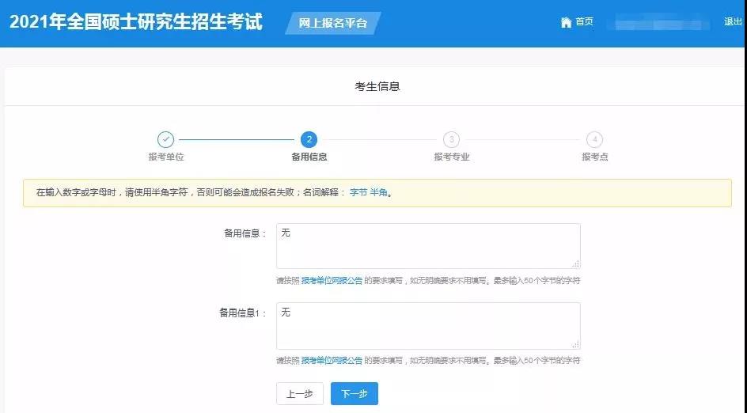
Task: Click the home icon beside 首页
Action: [566, 22]
